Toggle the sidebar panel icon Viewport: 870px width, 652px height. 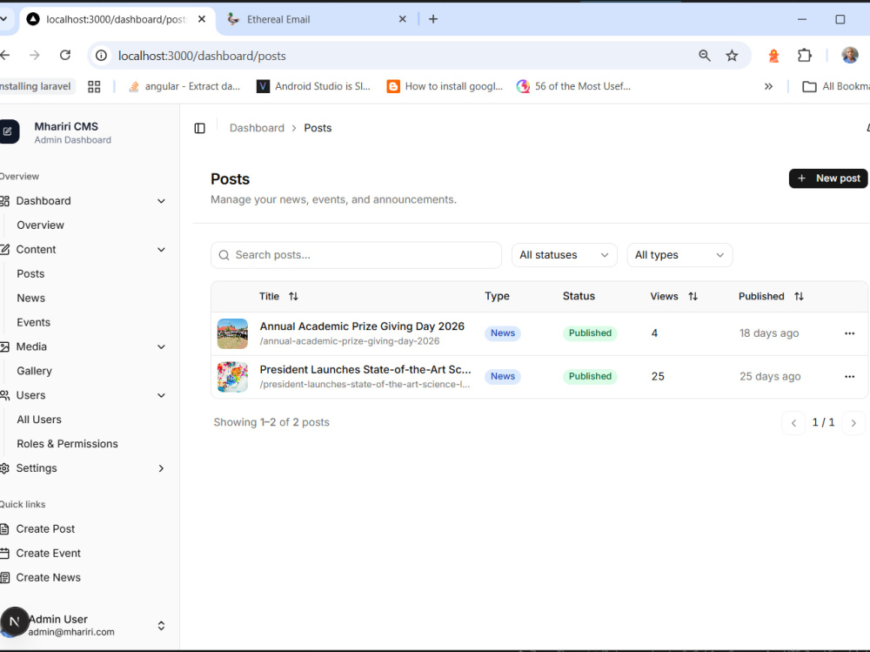[x=200, y=128]
